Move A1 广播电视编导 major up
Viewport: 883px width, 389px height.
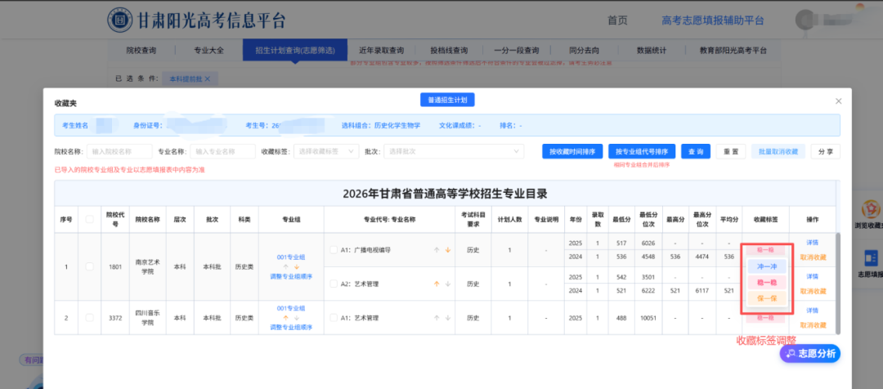point(436,250)
